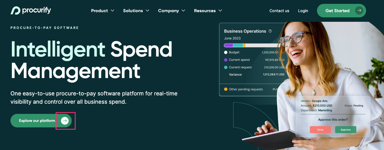Expand the Company menu chevron
This screenshot has width=384, height=150.
coord(183,11)
